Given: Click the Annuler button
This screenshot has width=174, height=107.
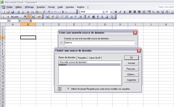Looking at the screenshot, I should pos(132,63).
